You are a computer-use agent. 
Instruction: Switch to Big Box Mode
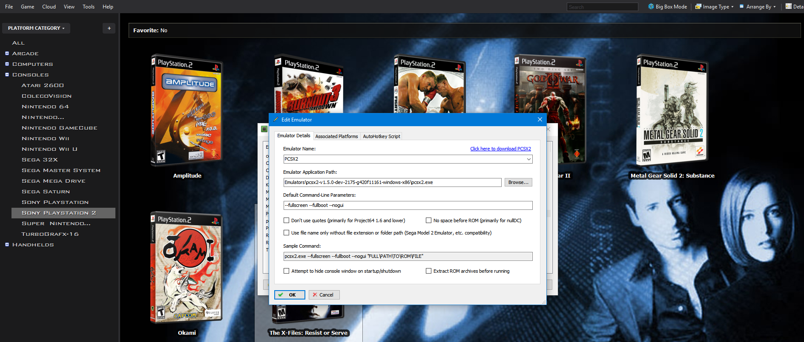tap(667, 7)
